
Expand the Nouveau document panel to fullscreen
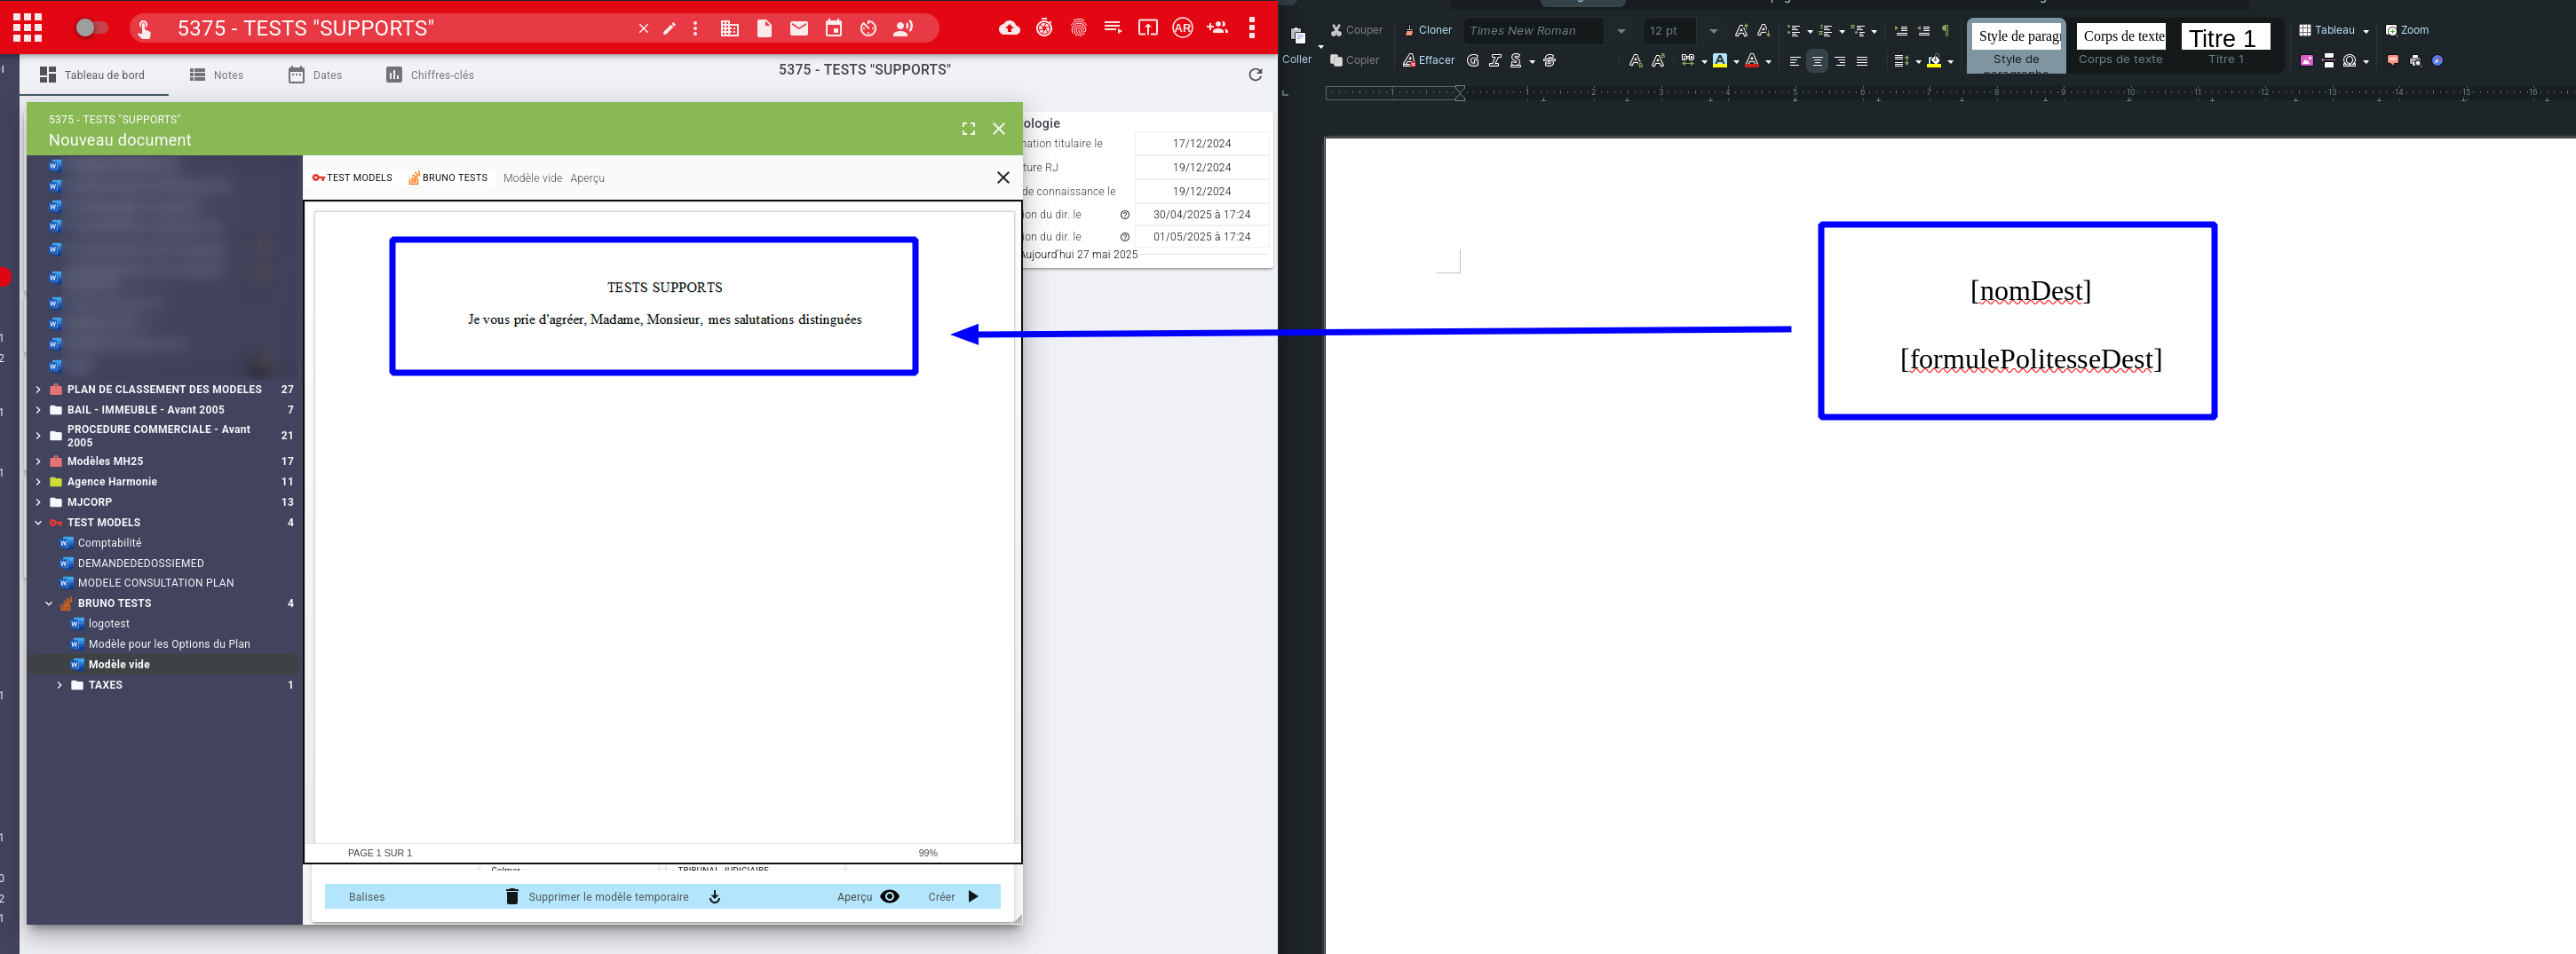pos(968,129)
